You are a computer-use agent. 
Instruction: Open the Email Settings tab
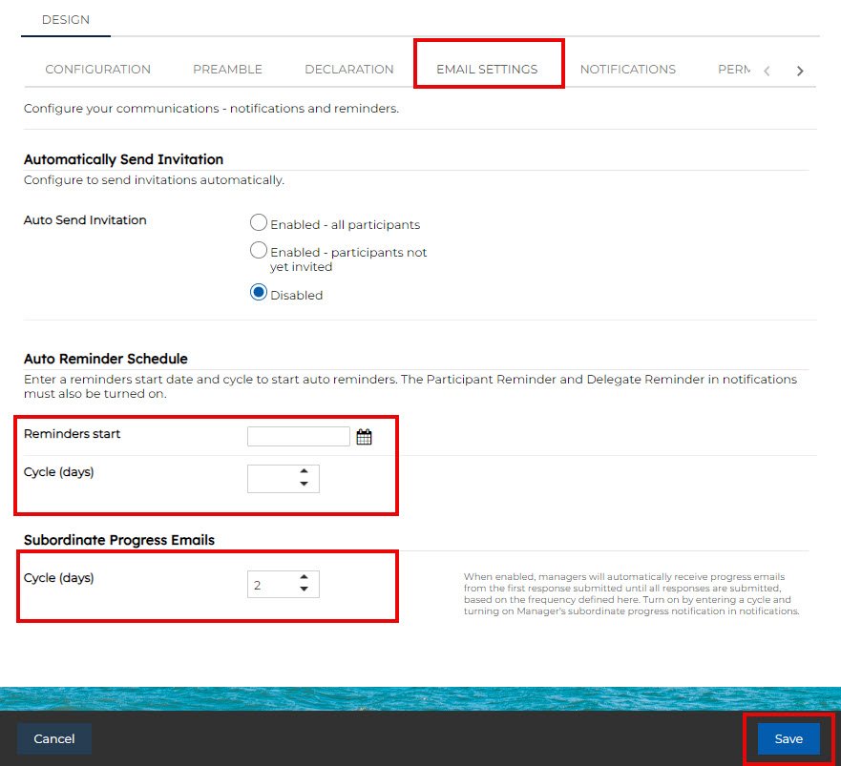pos(487,70)
